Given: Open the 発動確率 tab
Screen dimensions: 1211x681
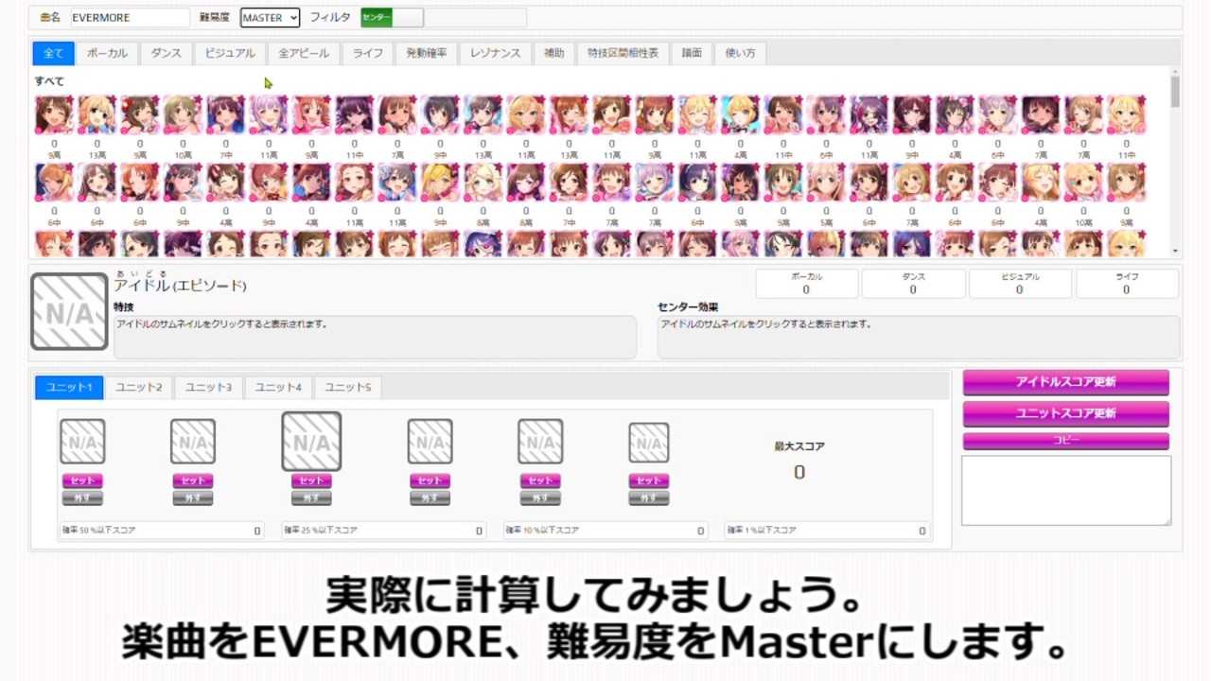Looking at the screenshot, I should pyautogui.click(x=427, y=53).
